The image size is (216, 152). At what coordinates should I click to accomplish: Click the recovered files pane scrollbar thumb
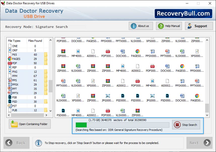click(x=207, y=108)
